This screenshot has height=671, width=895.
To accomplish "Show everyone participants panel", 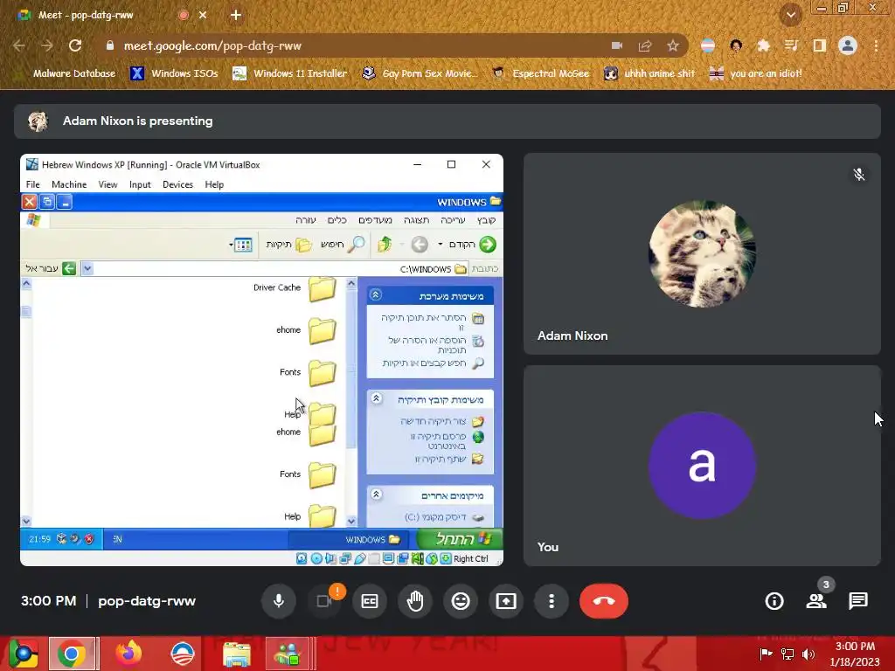I will click(816, 601).
